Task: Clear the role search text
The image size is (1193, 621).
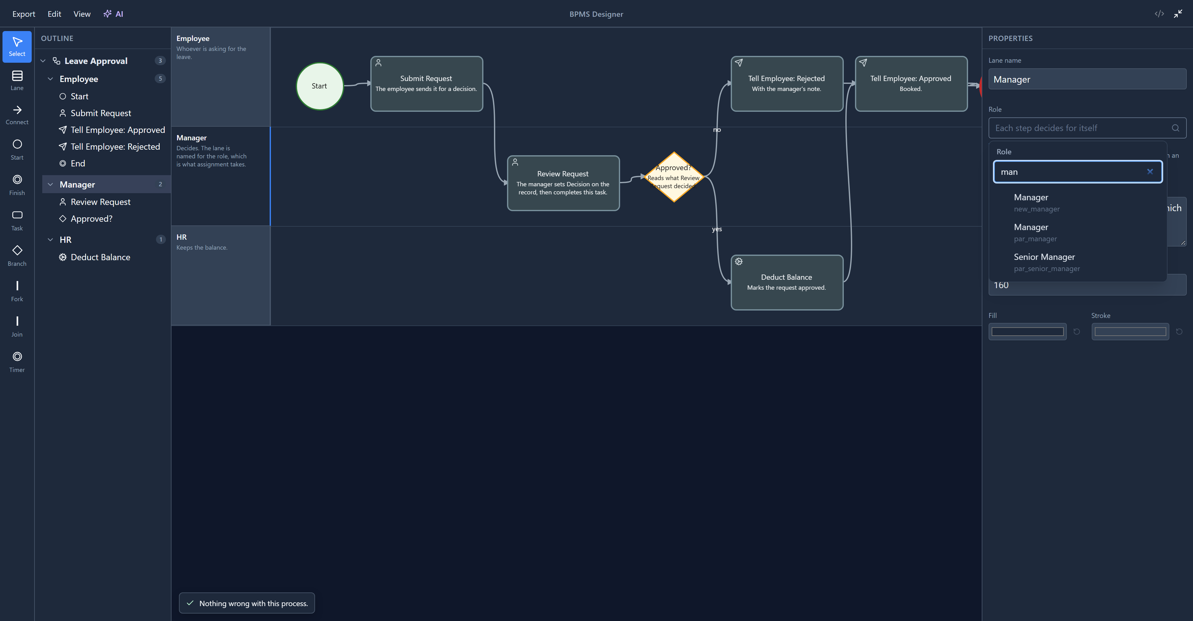Action: (1150, 172)
